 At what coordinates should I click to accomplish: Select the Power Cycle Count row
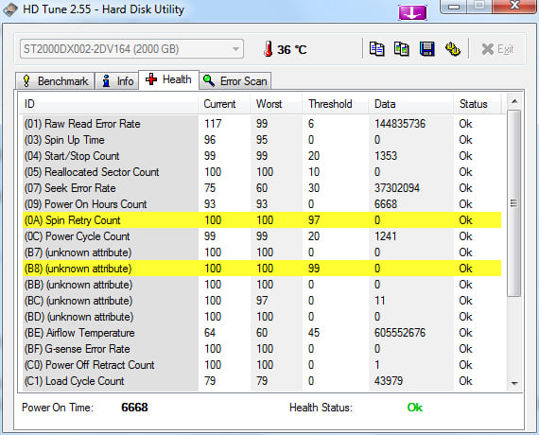pos(262,236)
